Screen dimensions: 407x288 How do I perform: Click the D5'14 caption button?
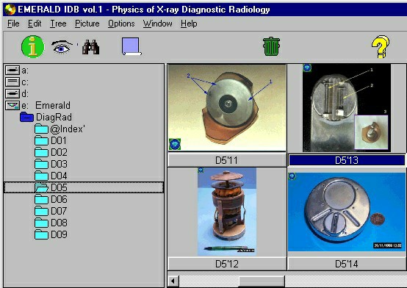(x=347, y=264)
